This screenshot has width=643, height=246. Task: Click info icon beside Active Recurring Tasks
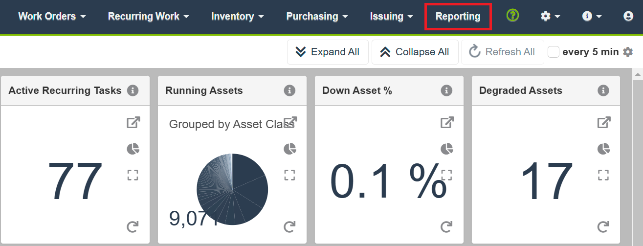pos(133,90)
